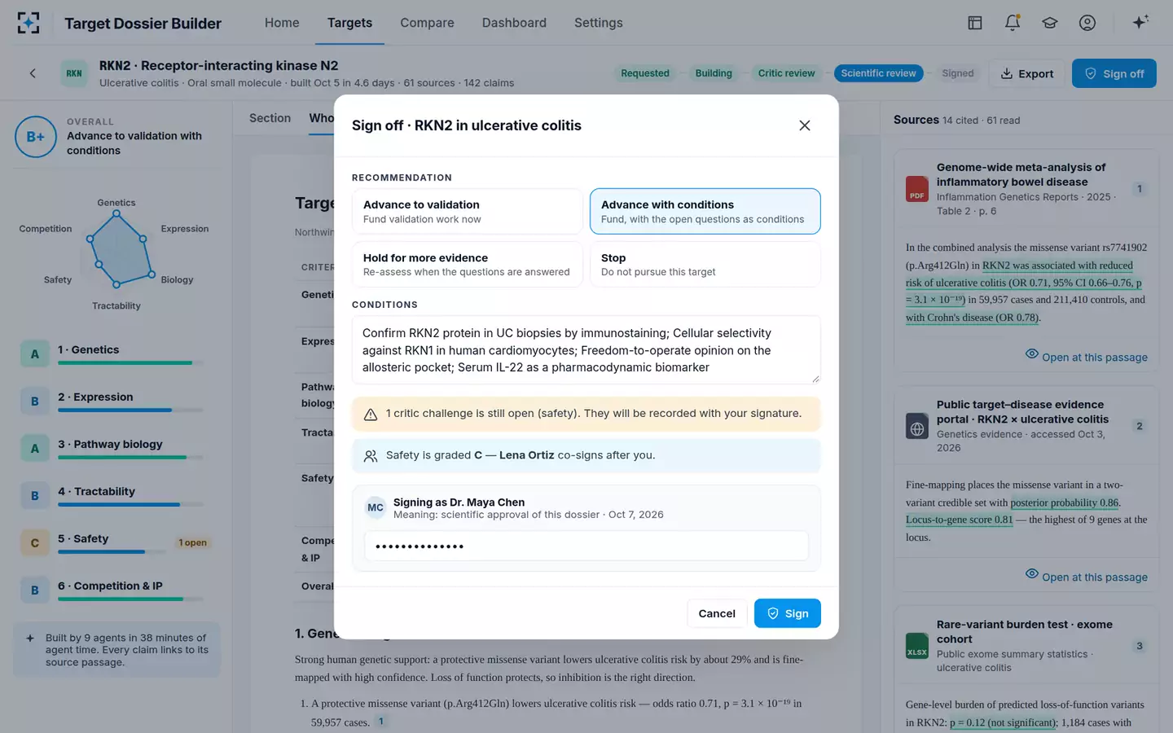
Task: Click the Sign button in the dialog
Action: [787, 613]
